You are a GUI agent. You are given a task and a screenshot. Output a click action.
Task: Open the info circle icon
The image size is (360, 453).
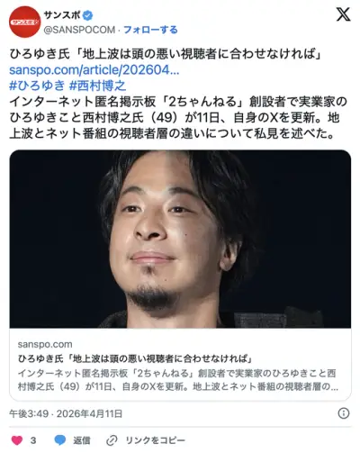[x=344, y=413]
